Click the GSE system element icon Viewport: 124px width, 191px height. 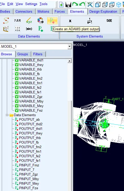(x=109, y=21)
